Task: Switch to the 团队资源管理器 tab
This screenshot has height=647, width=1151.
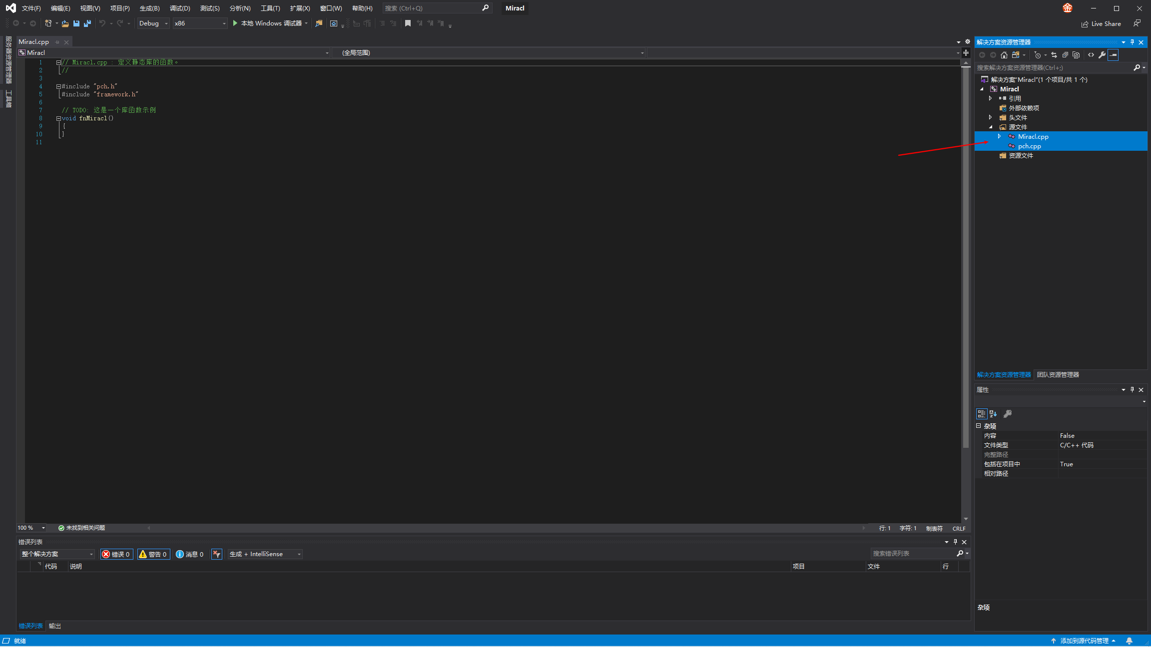Action: tap(1058, 374)
